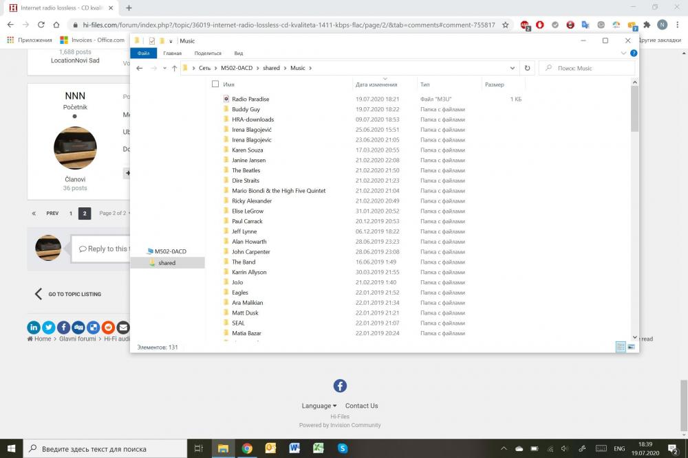Select the Buddy Guy folder
The height and width of the screenshot is (458, 688).
point(246,109)
